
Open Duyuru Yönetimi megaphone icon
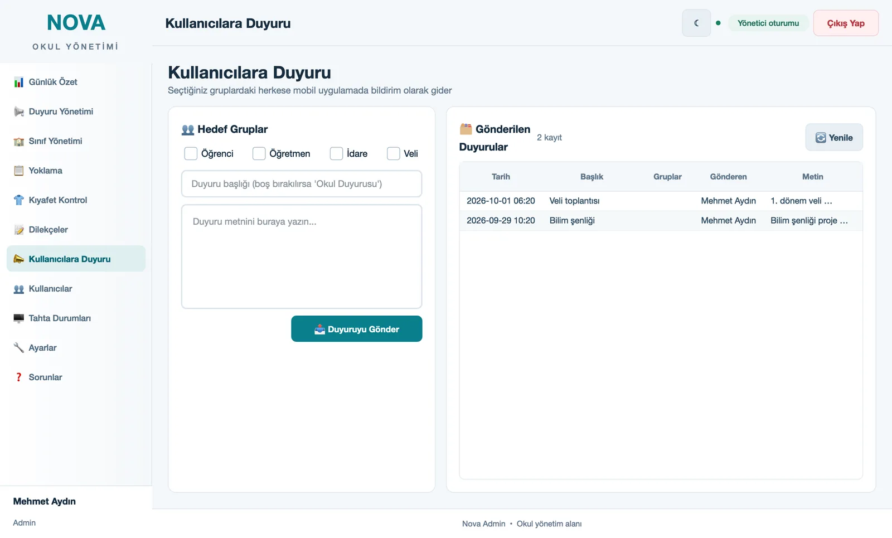[x=19, y=112]
